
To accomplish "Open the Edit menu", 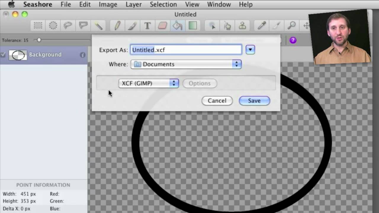I will point(85,4).
